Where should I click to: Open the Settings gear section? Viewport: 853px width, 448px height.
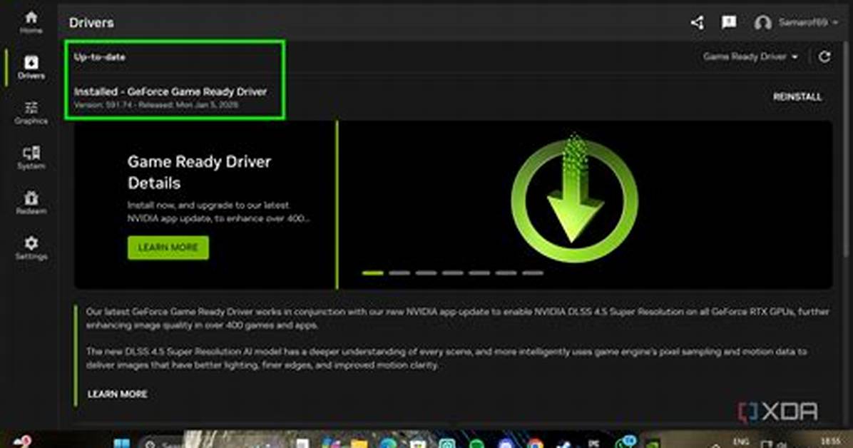point(31,248)
